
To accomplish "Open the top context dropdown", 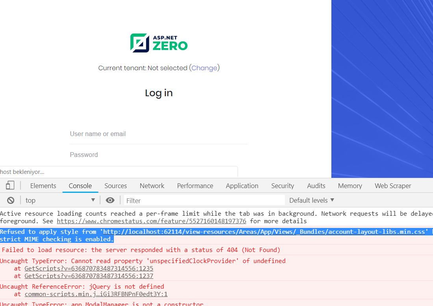I will tap(60, 200).
